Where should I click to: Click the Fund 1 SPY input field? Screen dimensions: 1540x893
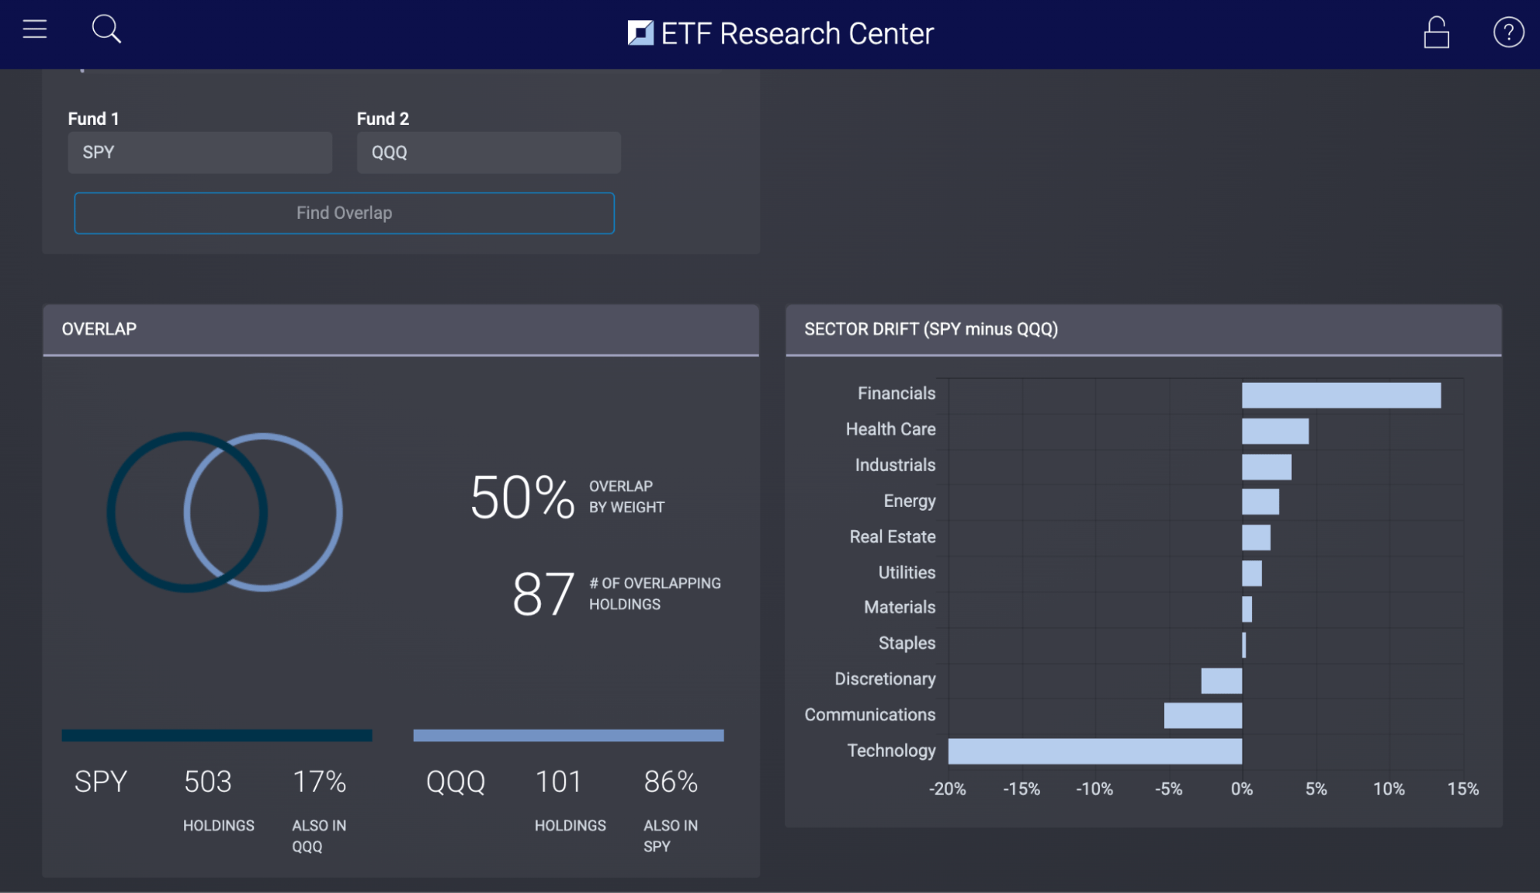tap(200, 153)
